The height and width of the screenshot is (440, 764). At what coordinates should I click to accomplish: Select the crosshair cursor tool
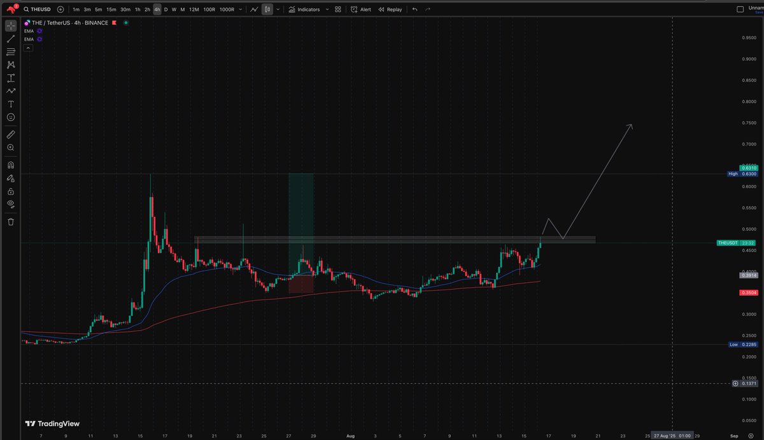point(11,26)
